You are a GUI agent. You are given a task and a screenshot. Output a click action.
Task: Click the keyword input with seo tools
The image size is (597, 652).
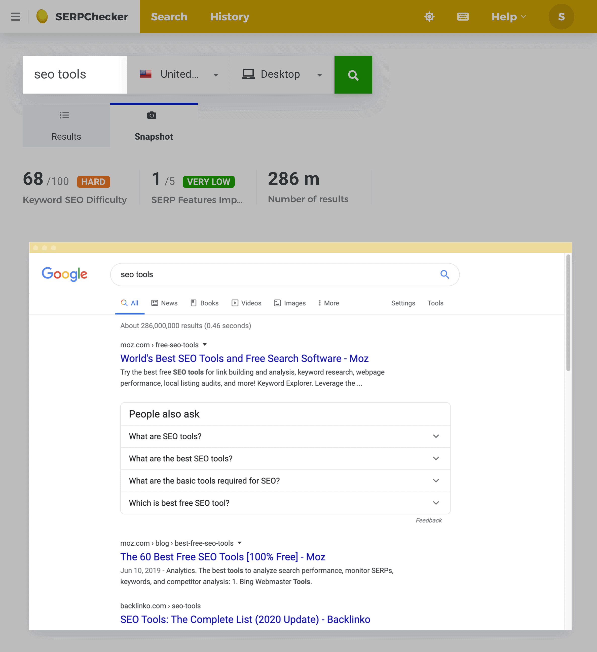pos(75,75)
